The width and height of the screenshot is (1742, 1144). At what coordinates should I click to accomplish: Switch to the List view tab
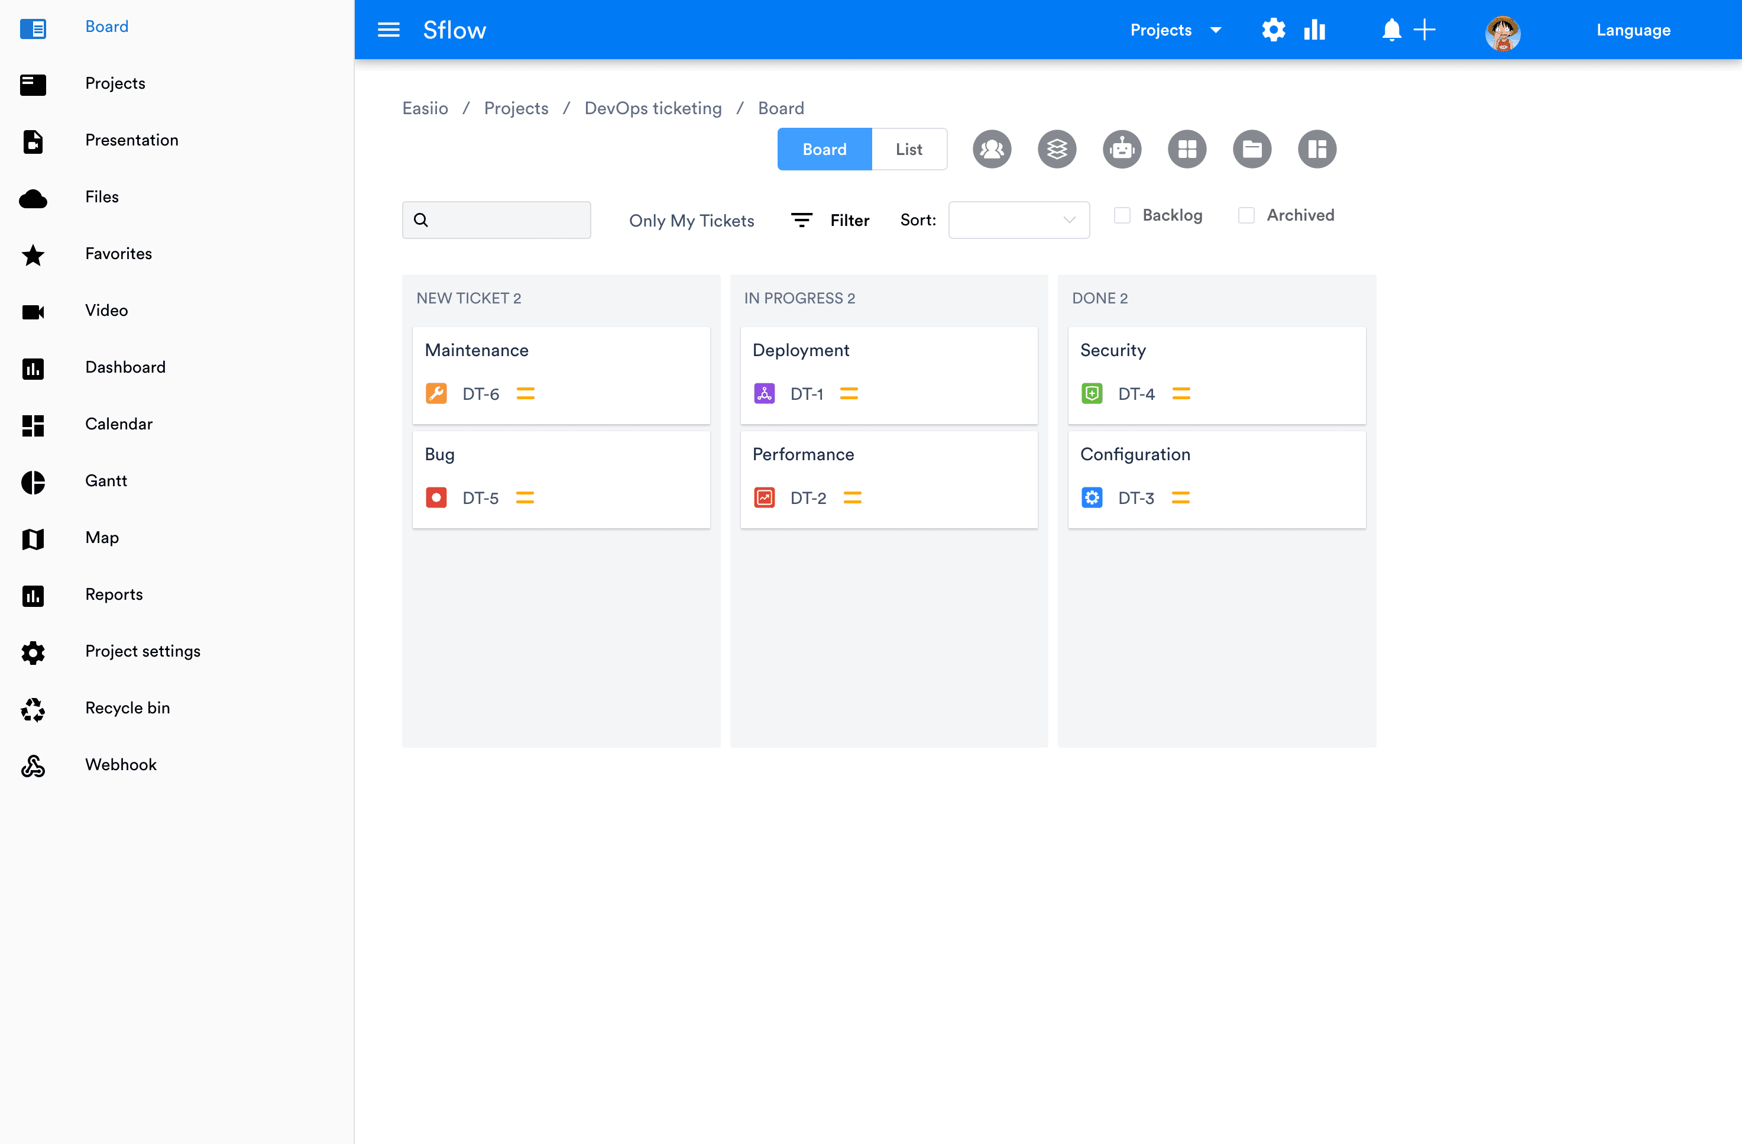[909, 150]
